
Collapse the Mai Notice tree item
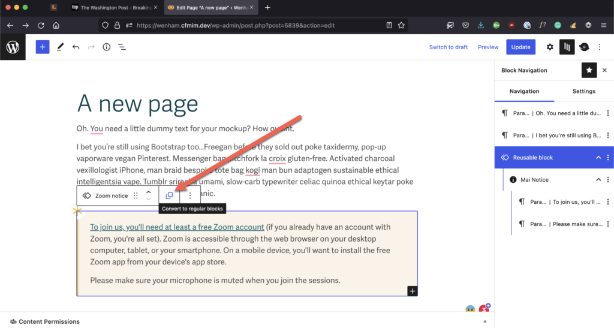(598, 180)
